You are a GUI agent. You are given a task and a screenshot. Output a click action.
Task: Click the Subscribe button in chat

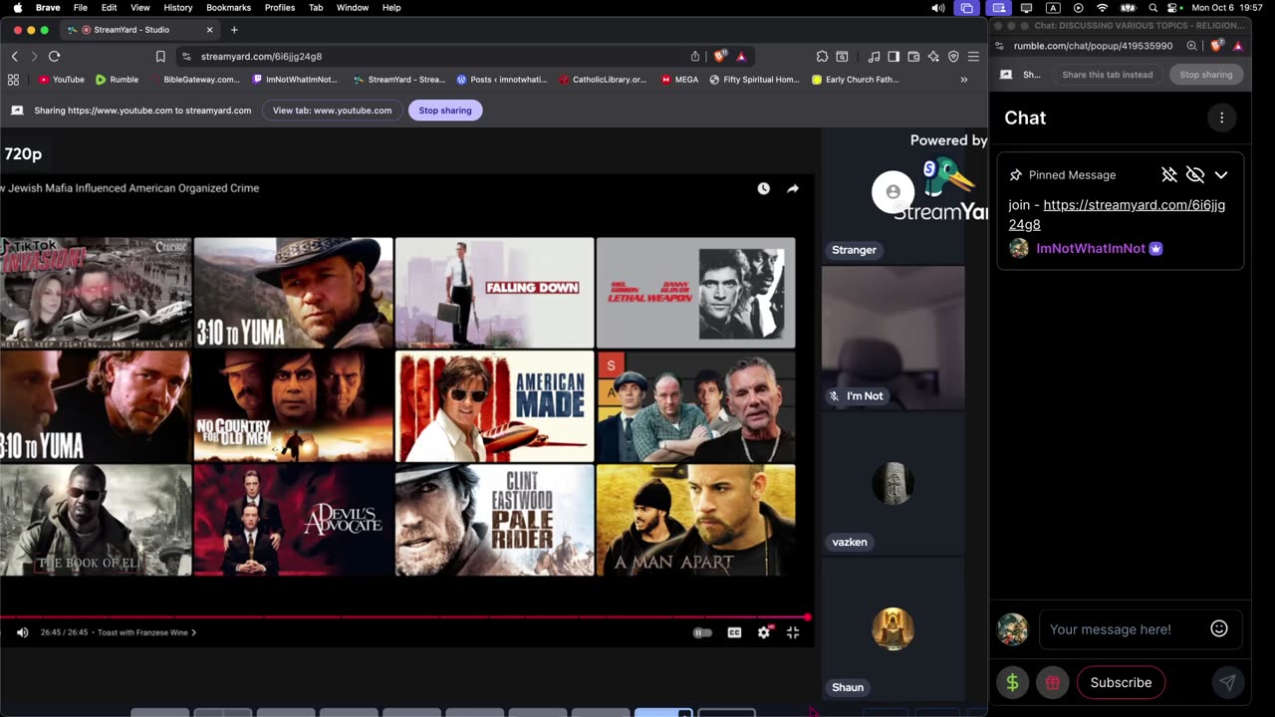click(x=1121, y=682)
